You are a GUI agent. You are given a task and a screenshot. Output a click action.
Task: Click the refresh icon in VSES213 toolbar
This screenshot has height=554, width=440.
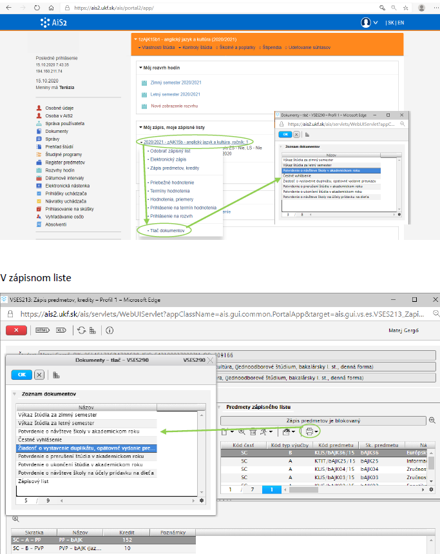click(x=81, y=330)
